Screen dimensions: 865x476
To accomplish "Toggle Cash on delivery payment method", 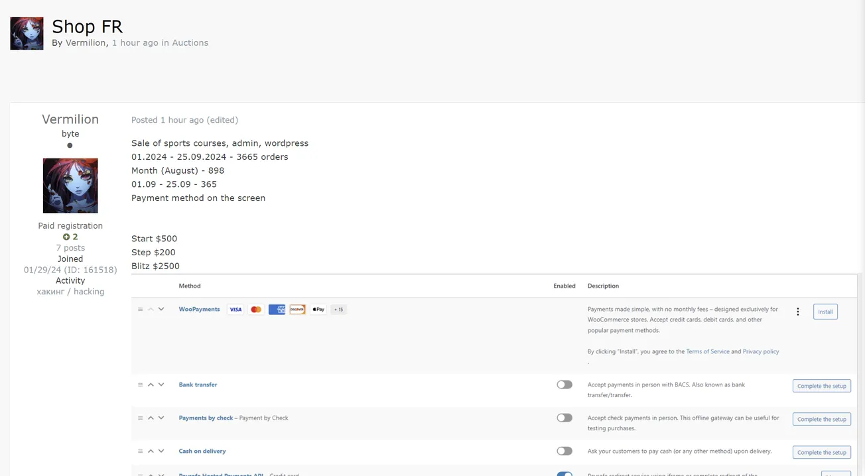I will click(x=564, y=451).
